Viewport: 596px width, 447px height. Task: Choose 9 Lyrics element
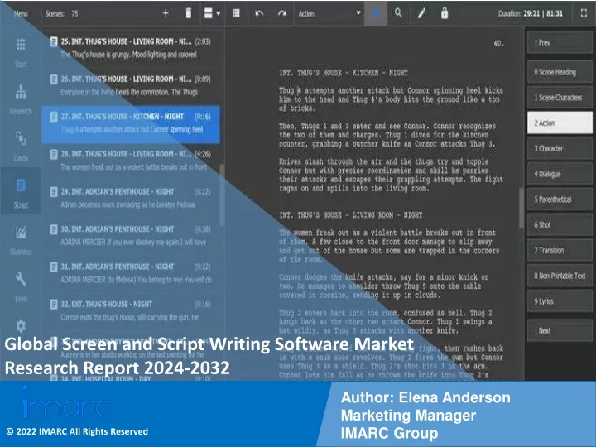click(560, 301)
